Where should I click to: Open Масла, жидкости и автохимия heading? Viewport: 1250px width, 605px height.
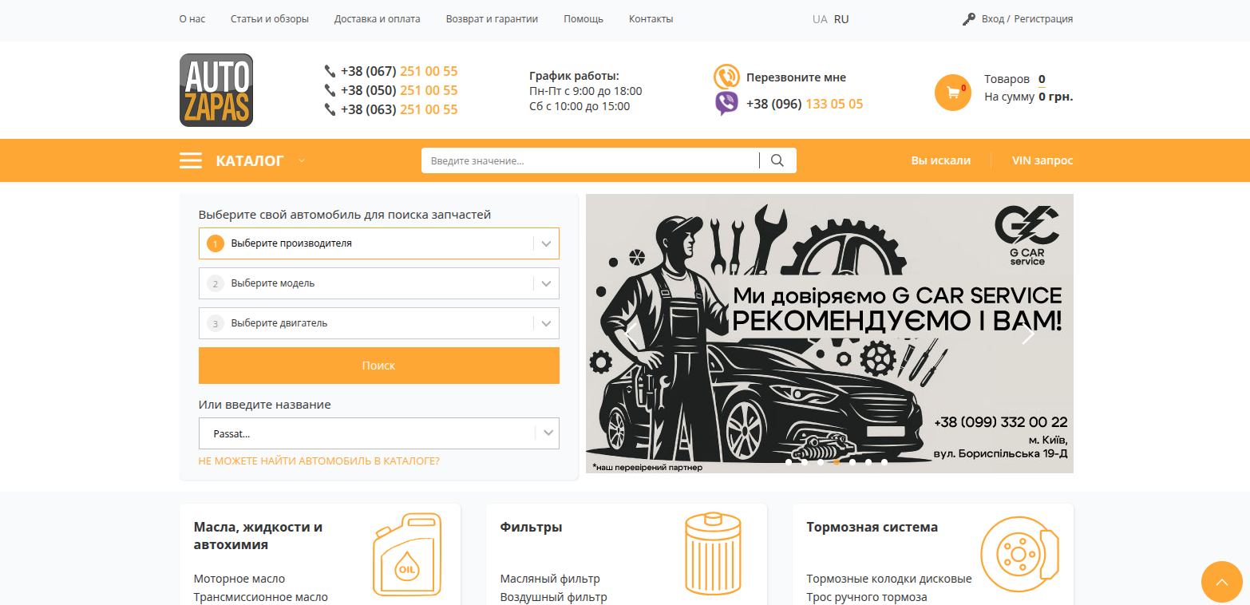tap(258, 536)
